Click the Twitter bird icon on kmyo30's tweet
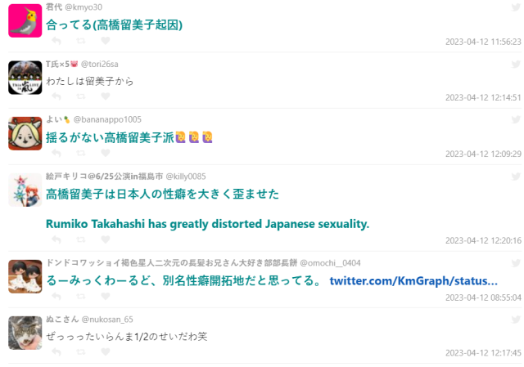 (515, 7)
